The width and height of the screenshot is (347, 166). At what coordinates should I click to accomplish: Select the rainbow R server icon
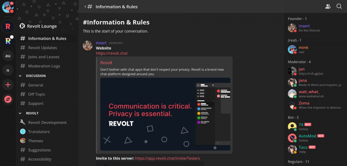pyautogui.click(x=8, y=41)
